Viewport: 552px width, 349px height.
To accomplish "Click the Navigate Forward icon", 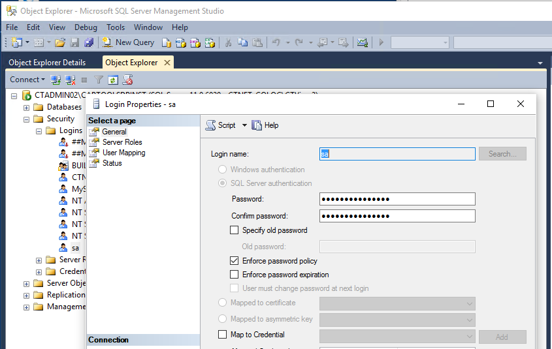I will 343,42.
